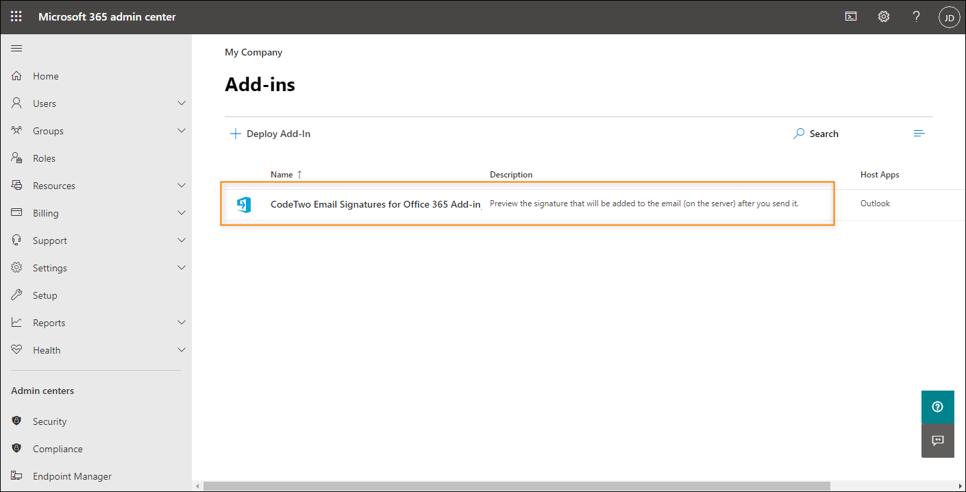Viewport: 966px width, 492px height.
Task: Expand the Users section
Action: pyautogui.click(x=182, y=103)
